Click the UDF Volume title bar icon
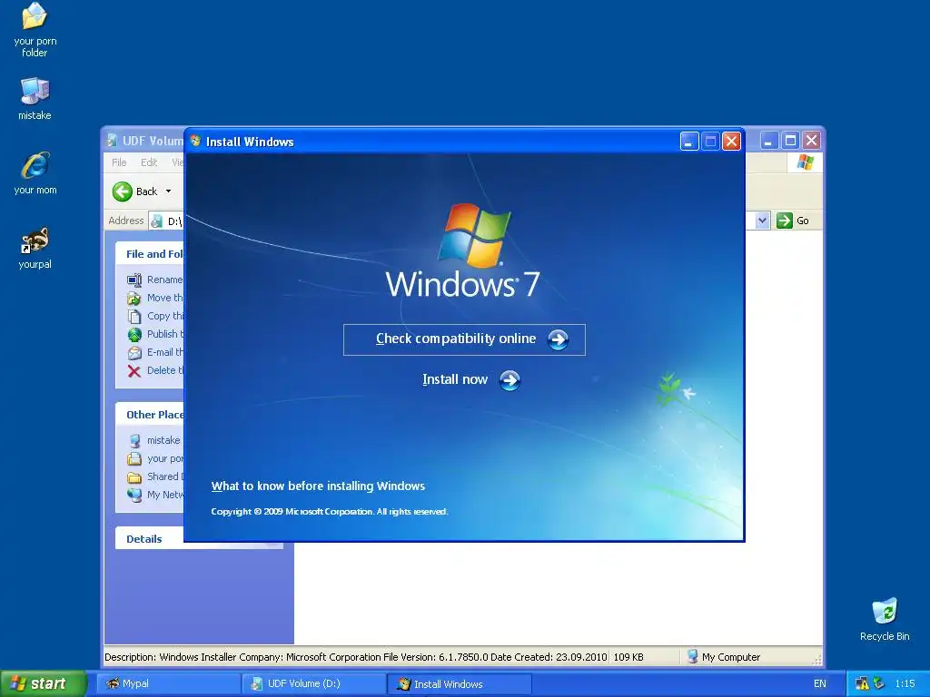This screenshot has width=930, height=697. pyautogui.click(x=112, y=141)
